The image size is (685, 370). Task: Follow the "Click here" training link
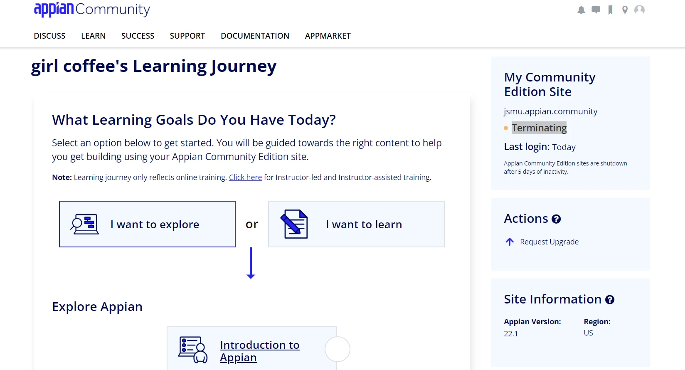coord(245,177)
